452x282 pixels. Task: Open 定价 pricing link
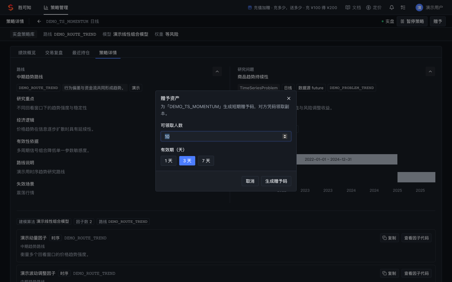tap(374, 8)
